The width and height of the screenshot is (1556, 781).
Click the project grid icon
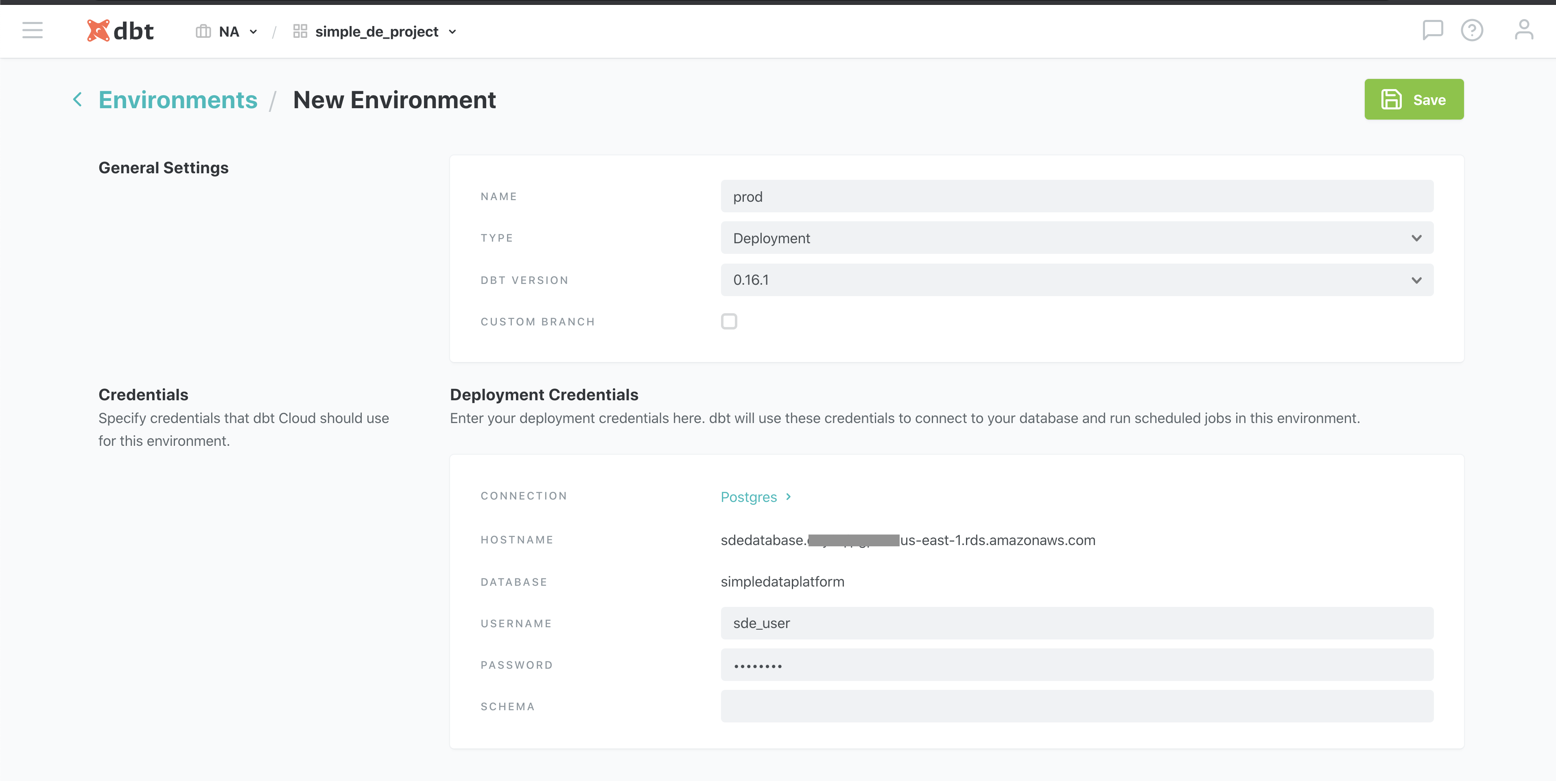click(x=300, y=31)
